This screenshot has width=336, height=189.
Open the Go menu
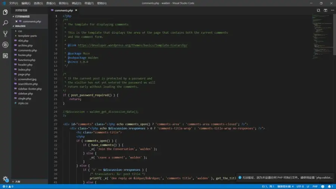(x=63, y=3)
